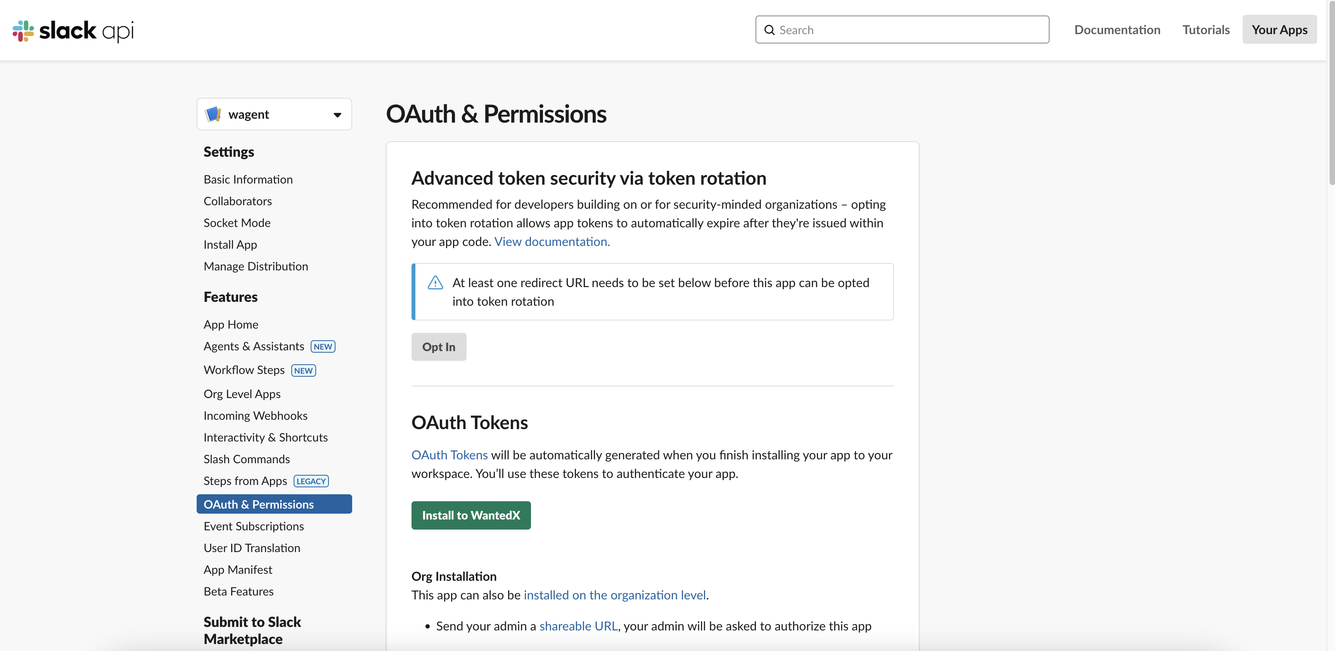Open the Documentation menu
Image resolution: width=1335 pixels, height=651 pixels.
point(1117,29)
